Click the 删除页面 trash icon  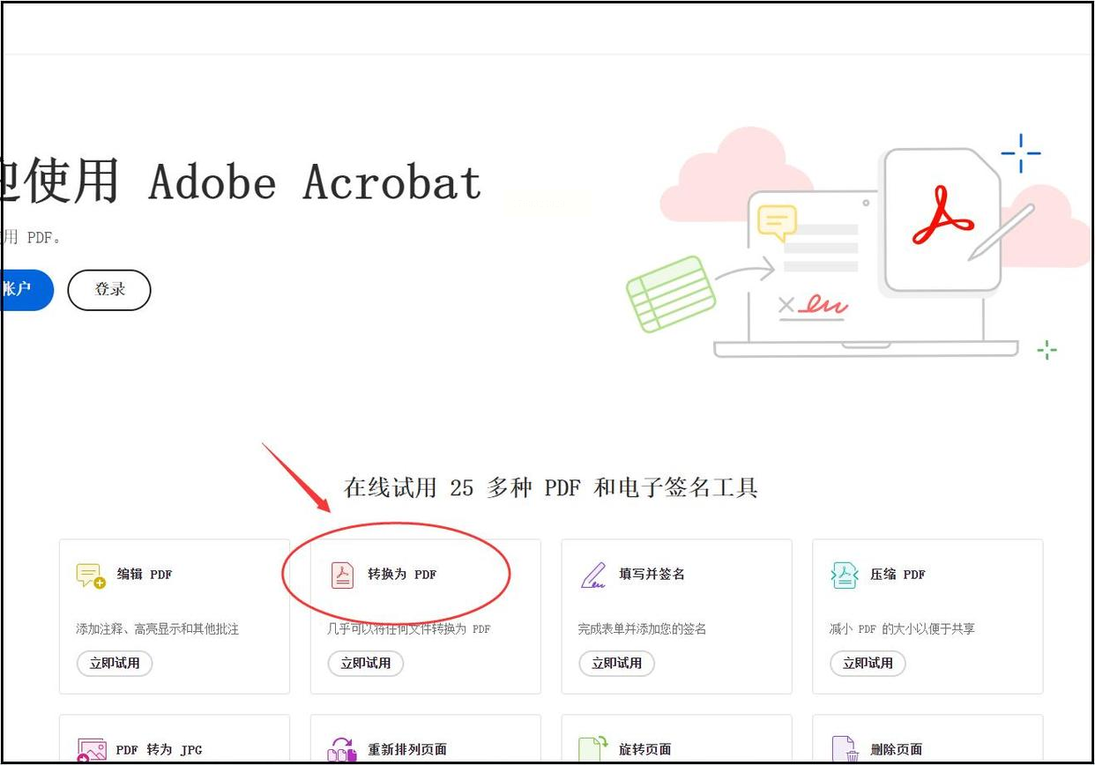[845, 750]
